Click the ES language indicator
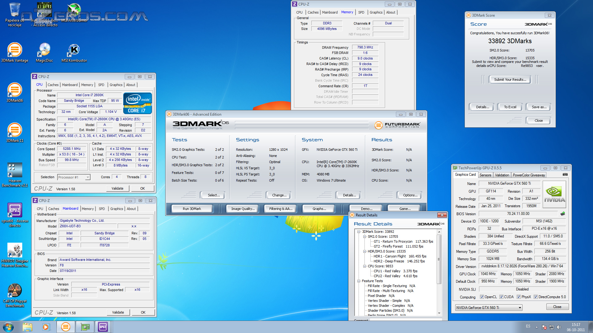The height and width of the screenshot is (333, 593). click(x=528, y=326)
